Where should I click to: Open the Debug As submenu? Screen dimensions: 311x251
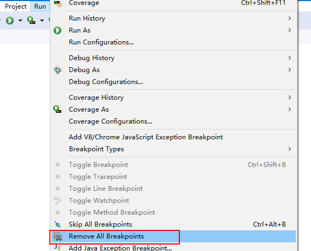click(173, 70)
